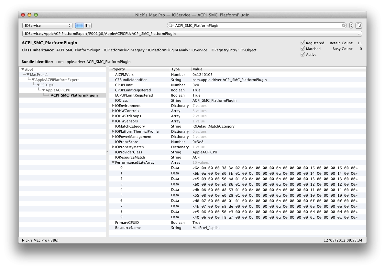
Task: Collapse the PerformanceStateArray array
Action: click(113, 162)
